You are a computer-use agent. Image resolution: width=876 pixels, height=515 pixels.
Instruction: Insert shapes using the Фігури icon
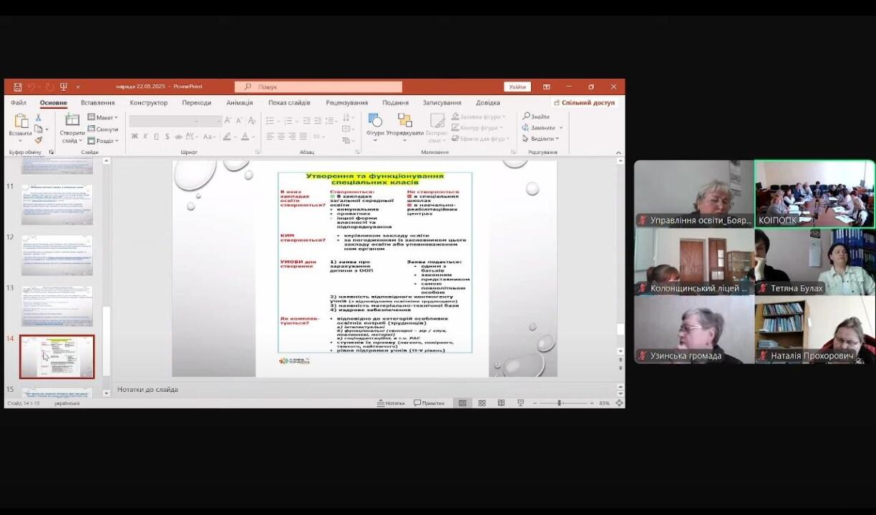(375, 120)
